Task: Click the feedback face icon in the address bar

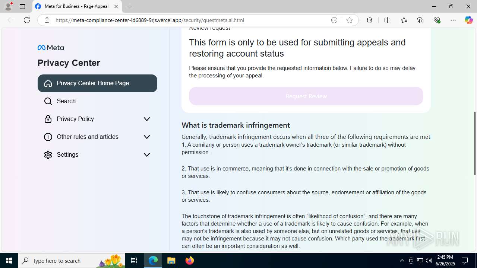Action: pyautogui.click(x=334, y=20)
